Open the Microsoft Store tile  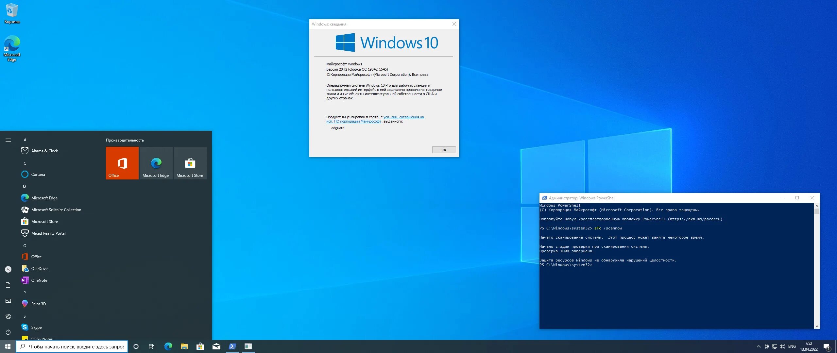[190, 163]
